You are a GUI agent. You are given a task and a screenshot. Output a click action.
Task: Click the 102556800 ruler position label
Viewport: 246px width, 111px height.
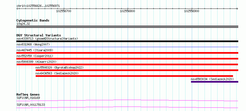click(127, 11)
